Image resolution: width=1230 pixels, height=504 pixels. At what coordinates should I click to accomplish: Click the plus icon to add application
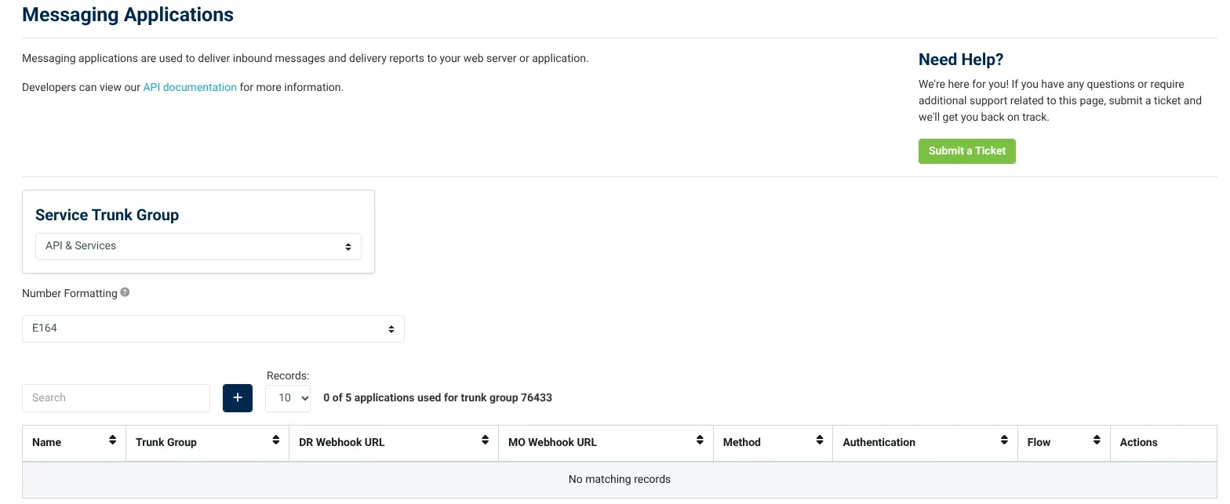[x=237, y=398]
